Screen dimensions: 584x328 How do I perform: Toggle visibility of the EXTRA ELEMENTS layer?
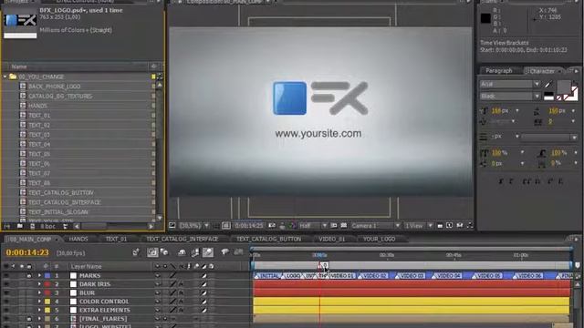pos(6,310)
